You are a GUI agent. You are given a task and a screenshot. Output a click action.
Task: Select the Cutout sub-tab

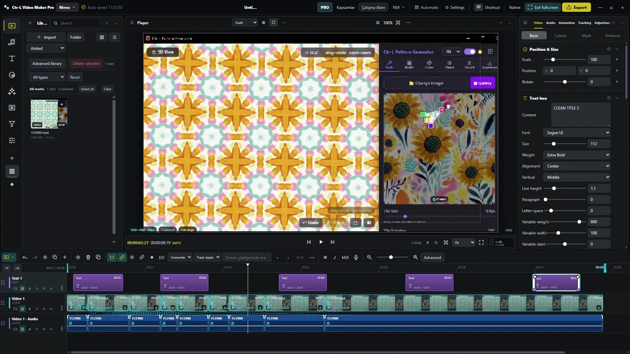(x=560, y=36)
